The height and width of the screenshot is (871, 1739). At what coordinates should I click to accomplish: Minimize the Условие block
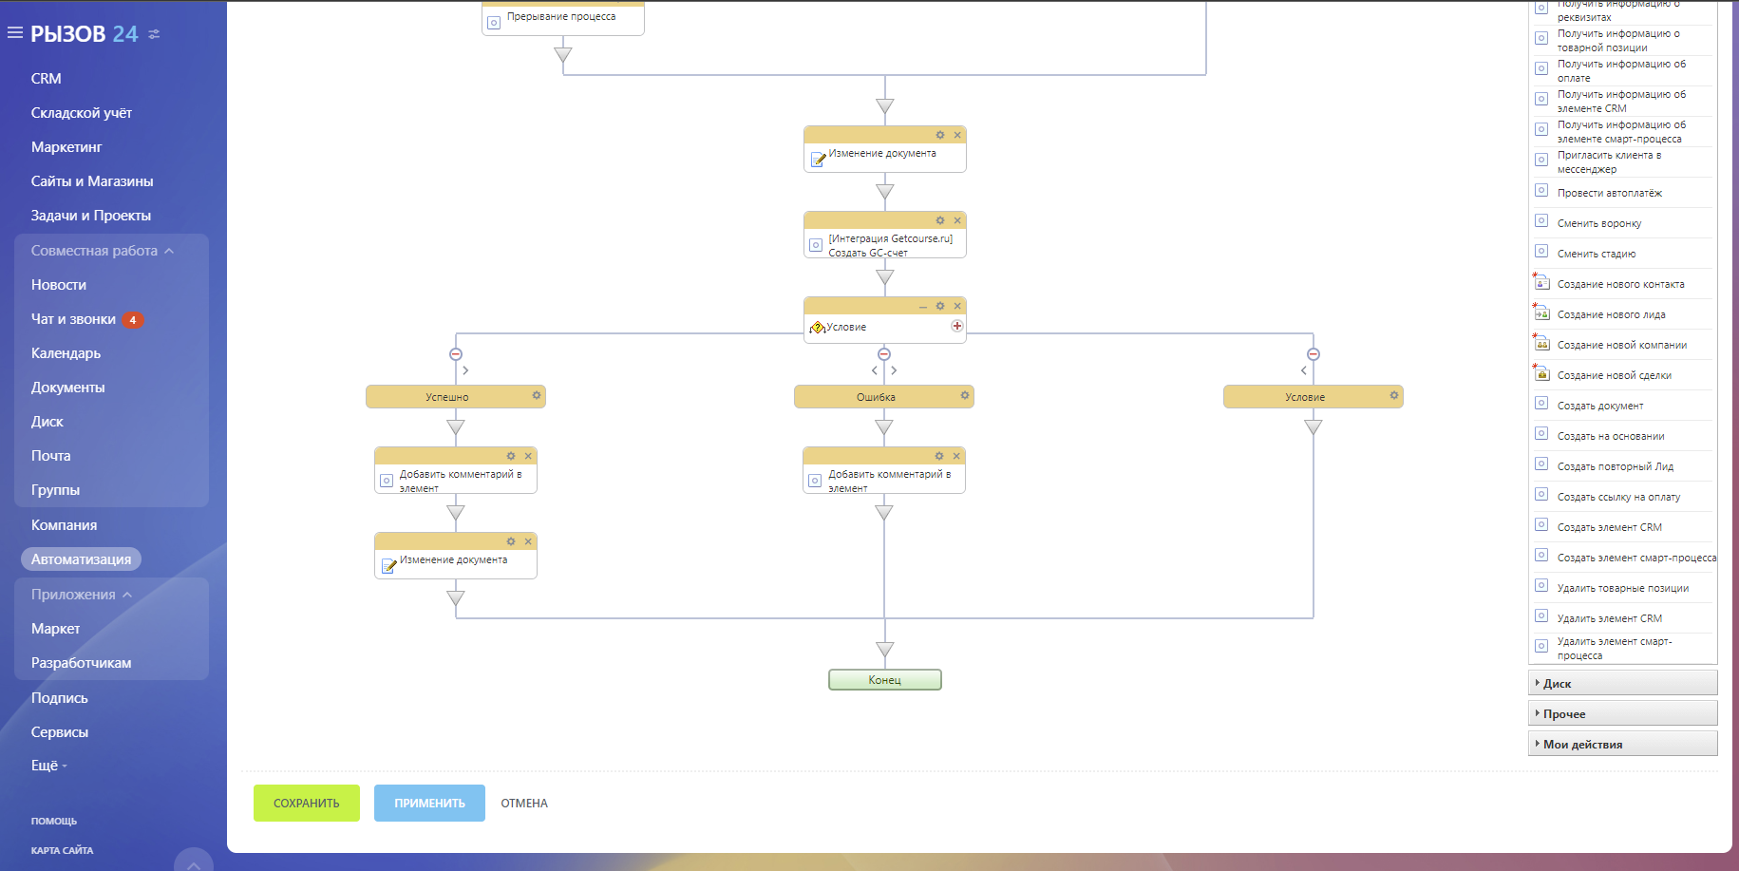point(923,306)
